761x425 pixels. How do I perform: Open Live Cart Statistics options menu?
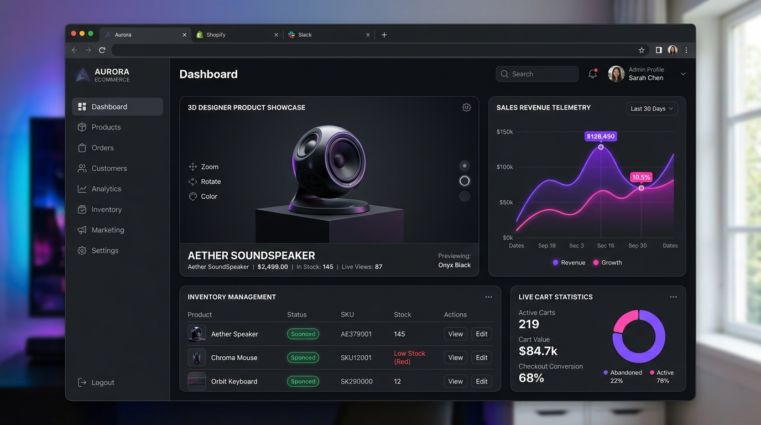[673, 297]
